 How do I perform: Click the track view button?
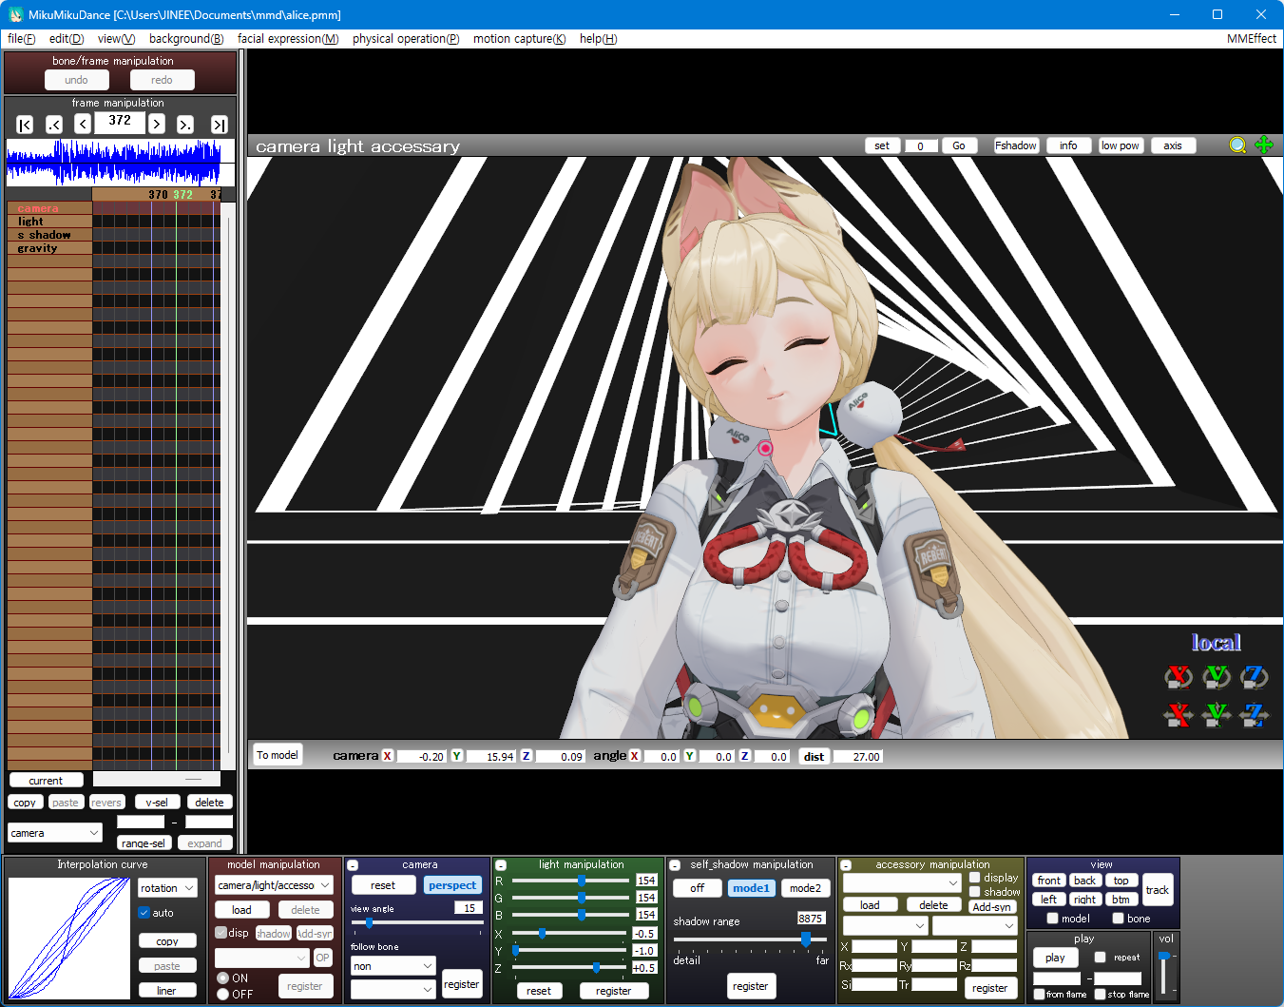click(1158, 890)
